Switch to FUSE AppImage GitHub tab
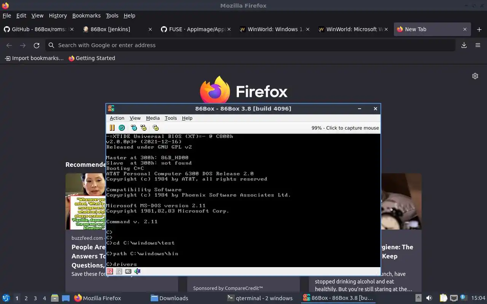This screenshot has width=487, height=304. coord(196,29)
